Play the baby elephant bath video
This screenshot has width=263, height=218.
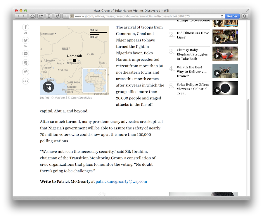tap(225, 54)
